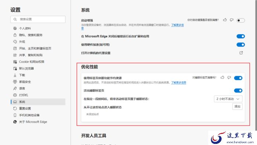Toggle 使用硬件加速 switch
257x145 pixels.
pyautogui.click(x=240, y=45)
